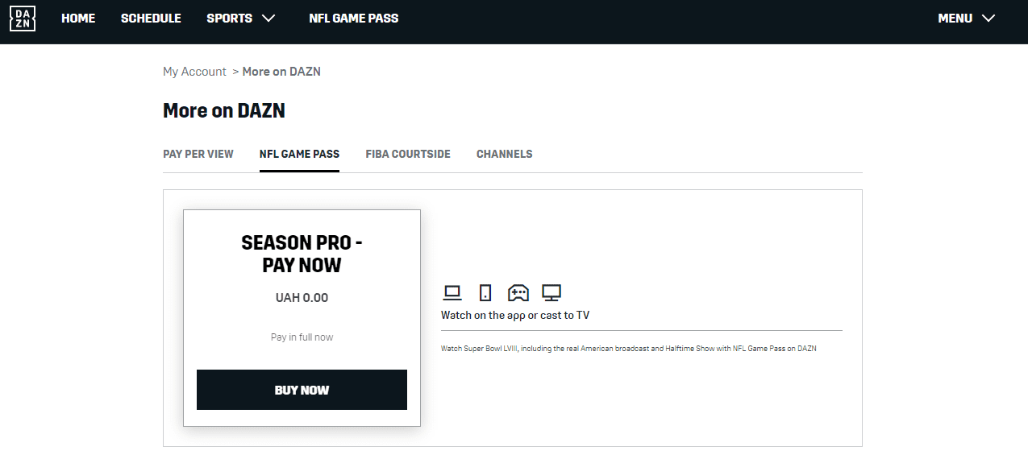Select the TV monitor device icon

(x=551, y=292)
